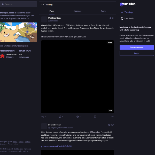The image size is (155, 155).
Task: Open the @darkpact handle
Action: 53,21
